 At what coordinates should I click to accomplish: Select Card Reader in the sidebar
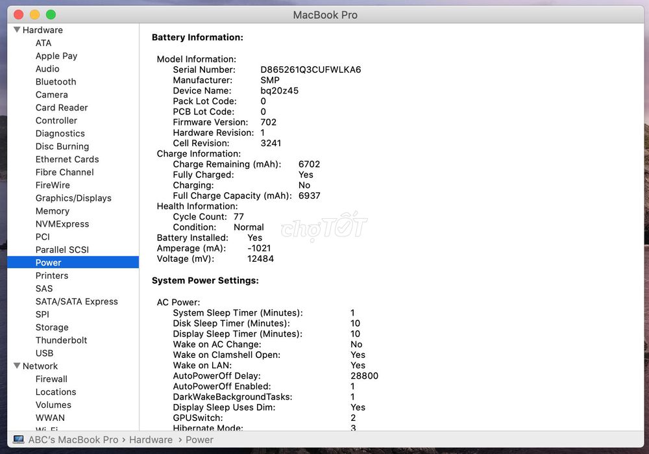click(62, 108)
